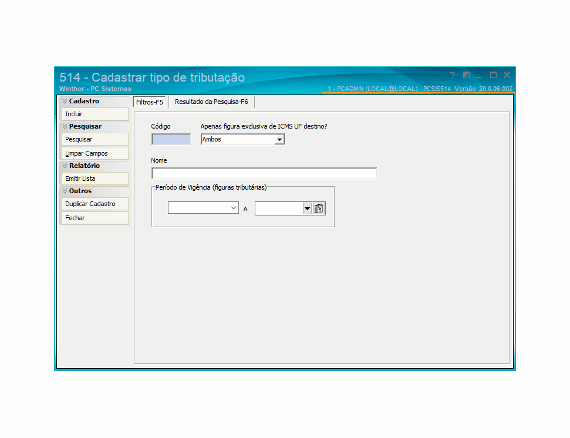Collapse the Cadastro section chevron
Image resolution: width=570 pixels, height=438 pixels.
coord(65,101)
